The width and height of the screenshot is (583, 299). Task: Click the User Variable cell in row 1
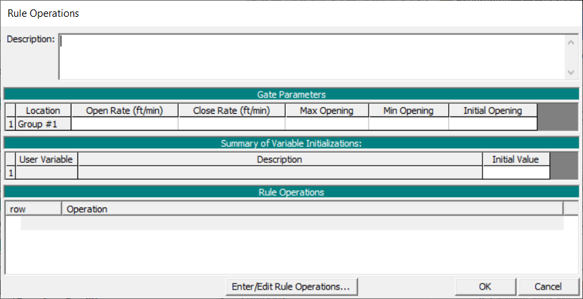[x=47, y=173]
